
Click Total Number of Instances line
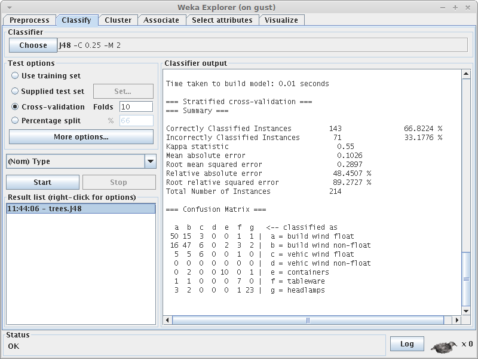click(x=253, y=191)
